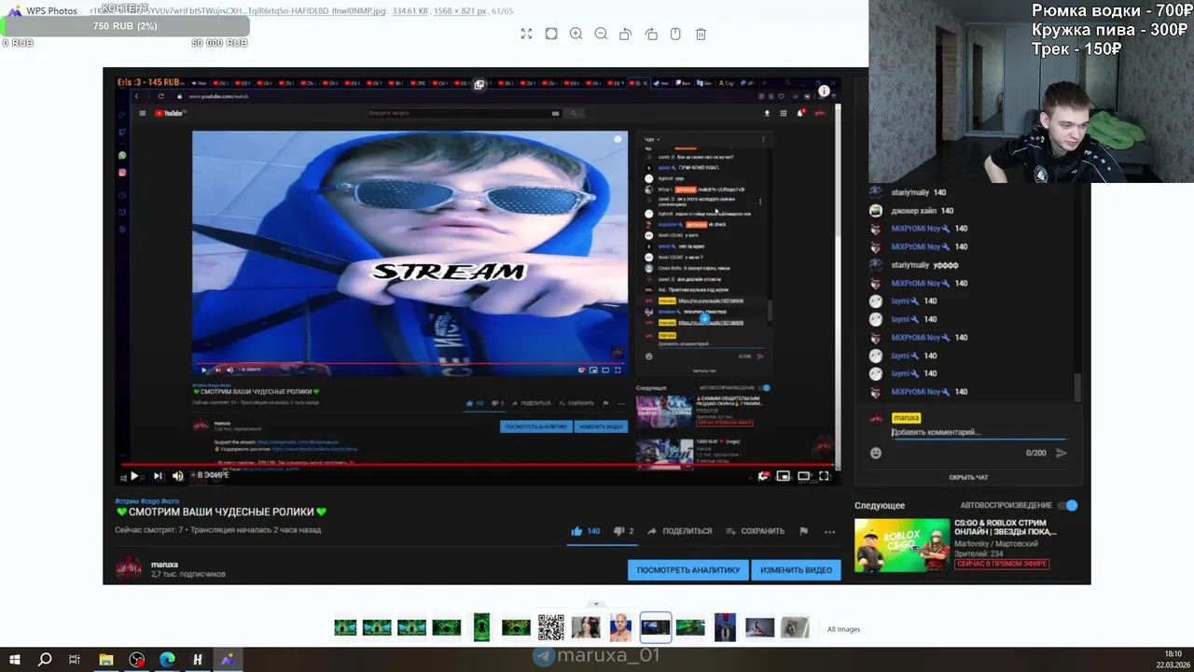Click ИЗМЕНИТЬ ВИДЕО button
The image size is (1194, 672).
(x=796, y=569)
